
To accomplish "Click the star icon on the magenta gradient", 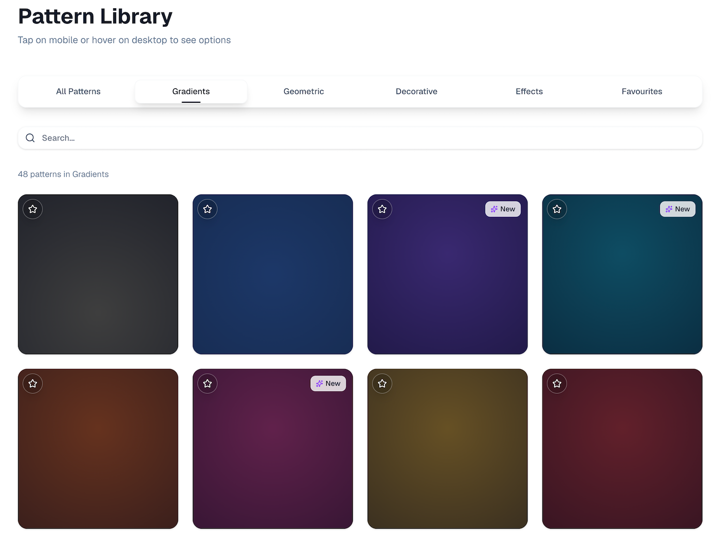I will coord(207,384).
